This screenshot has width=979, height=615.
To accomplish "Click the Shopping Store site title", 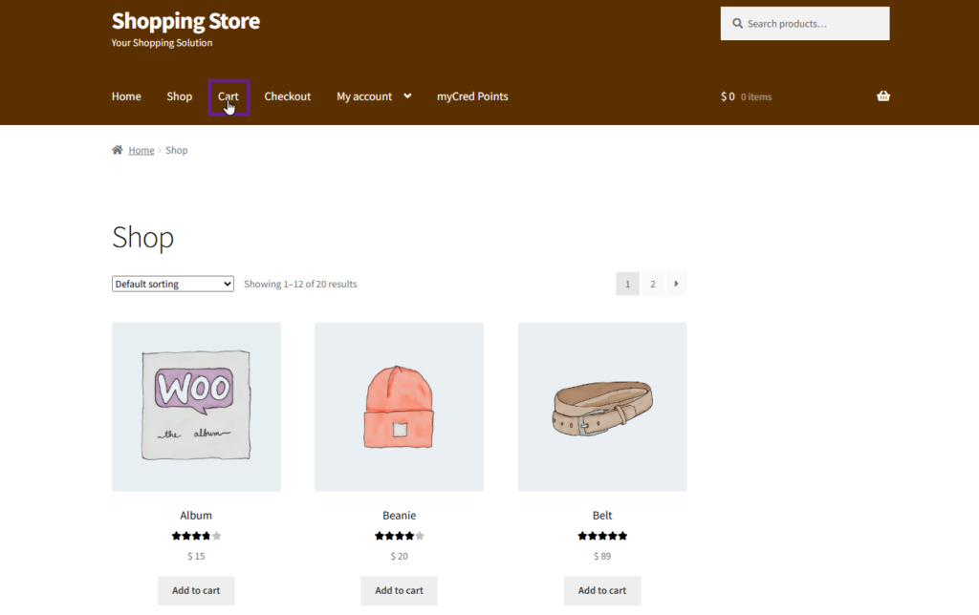I will (185, 21).
